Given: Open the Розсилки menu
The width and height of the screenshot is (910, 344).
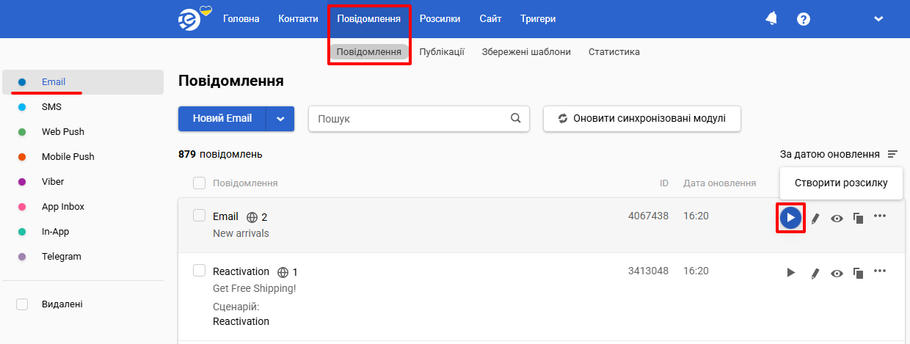Looking at the screenshot, I should (x=440, y=18).
